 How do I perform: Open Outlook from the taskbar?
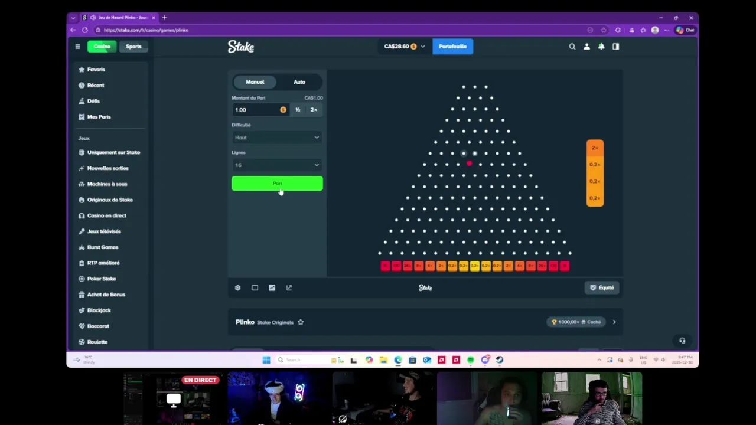point(427,360)
